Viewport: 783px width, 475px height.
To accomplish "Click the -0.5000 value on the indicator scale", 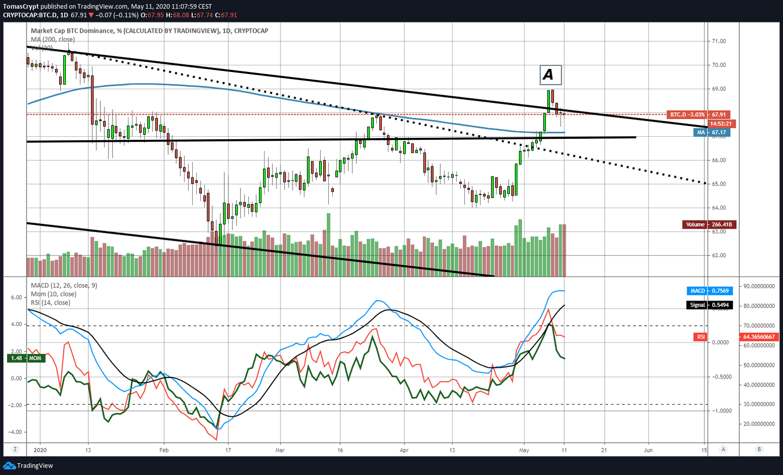I will tap(721, 377).
